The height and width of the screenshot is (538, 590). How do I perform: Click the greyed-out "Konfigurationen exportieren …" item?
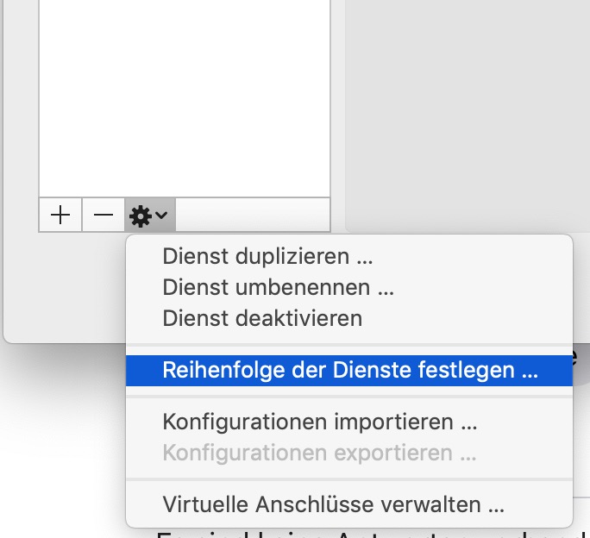pyautogui.click(x=319, y=453)
